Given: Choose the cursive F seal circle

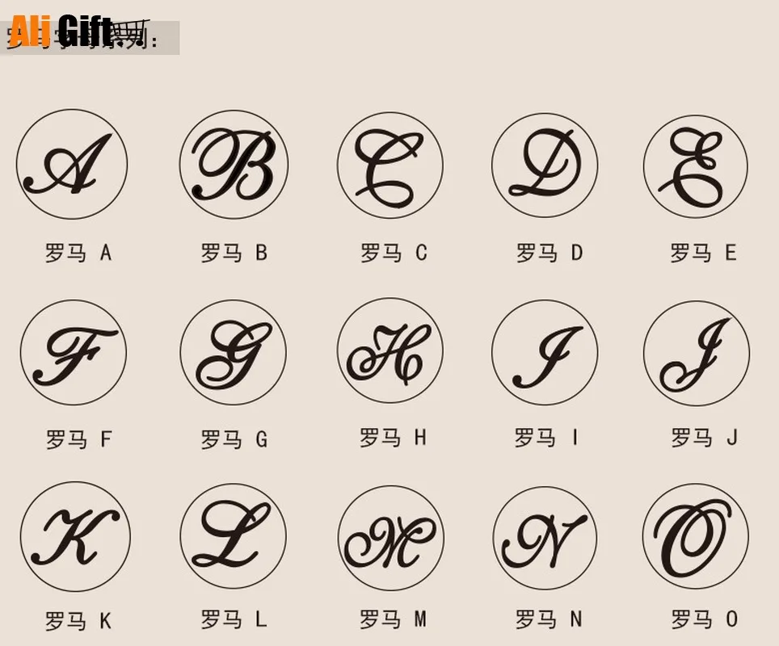Looking at the screenshot, I should click(74, 352).
